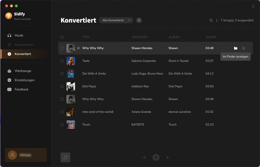Click the Werkzeuge toolbox icon

[9, 71]
